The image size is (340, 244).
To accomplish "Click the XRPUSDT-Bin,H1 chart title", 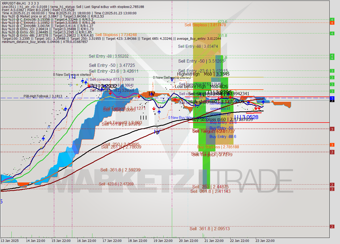I will click(20, 3).
